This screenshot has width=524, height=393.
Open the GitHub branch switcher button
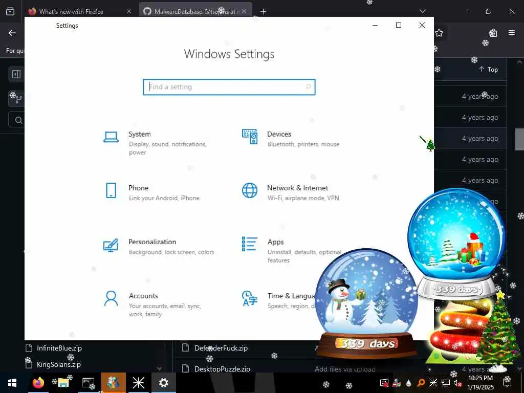pos(16,98)
